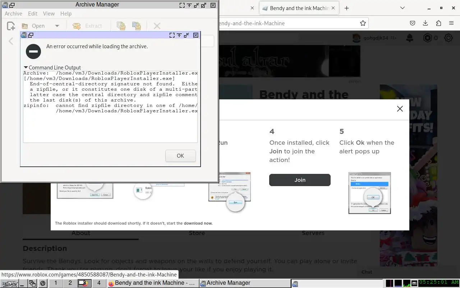Click the error dialog window menu icon
This screenshot has height=288, width=460.
(24, 35)
